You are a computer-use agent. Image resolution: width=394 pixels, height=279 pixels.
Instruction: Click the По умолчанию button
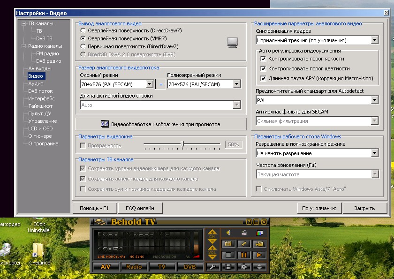(319, 208)
